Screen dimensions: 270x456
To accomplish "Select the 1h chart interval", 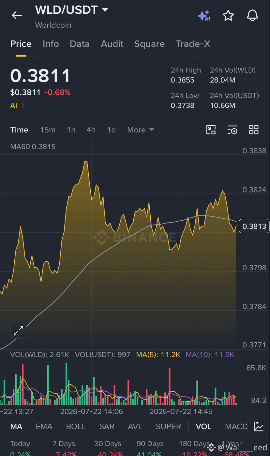I will point(71,130).
